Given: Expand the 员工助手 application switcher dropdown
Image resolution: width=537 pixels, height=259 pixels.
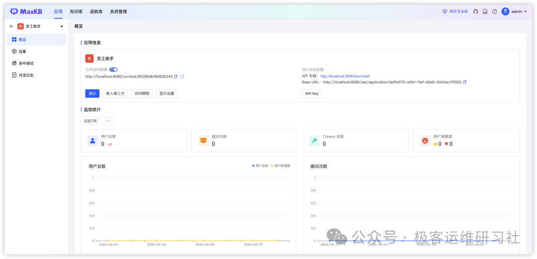Looking at the screenshot, I should point(62,26).
